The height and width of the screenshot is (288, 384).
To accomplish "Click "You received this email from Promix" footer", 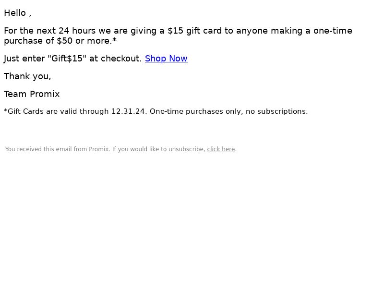I will 57,149.
